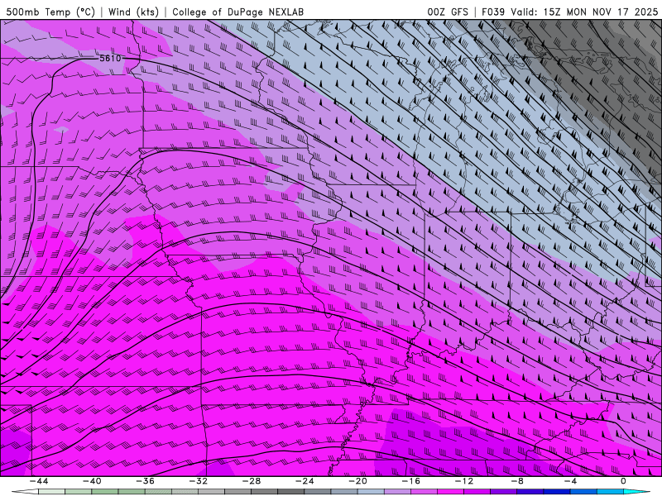The width and height of the screenshot is (662, 496).
Task: Click the -8 color scale label
Action: [x=517, y=481]
